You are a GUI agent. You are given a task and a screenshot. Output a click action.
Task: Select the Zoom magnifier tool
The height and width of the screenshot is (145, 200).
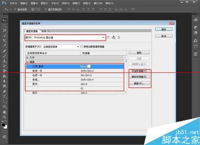coord(4,117)
